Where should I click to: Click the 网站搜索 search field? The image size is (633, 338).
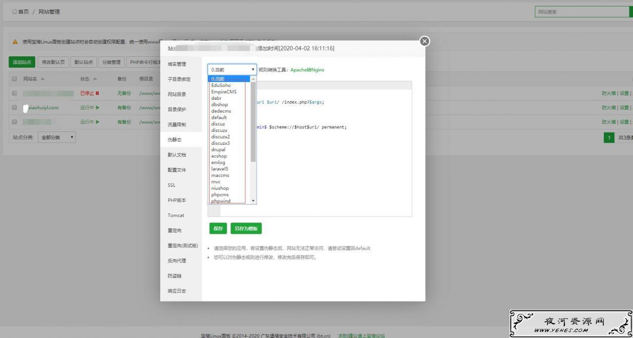tap(582, 12)
